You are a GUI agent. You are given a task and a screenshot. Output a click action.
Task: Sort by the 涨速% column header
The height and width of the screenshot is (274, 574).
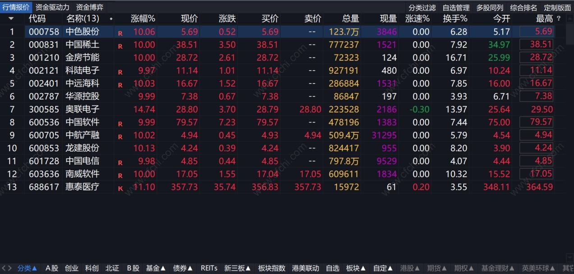pyautogui.click(x=418, y=19)
